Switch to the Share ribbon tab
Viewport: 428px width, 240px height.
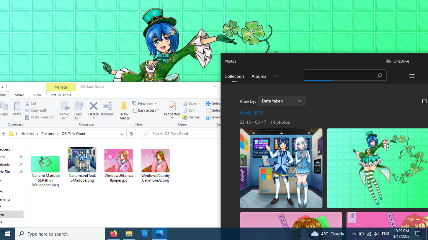click(20, 95)
